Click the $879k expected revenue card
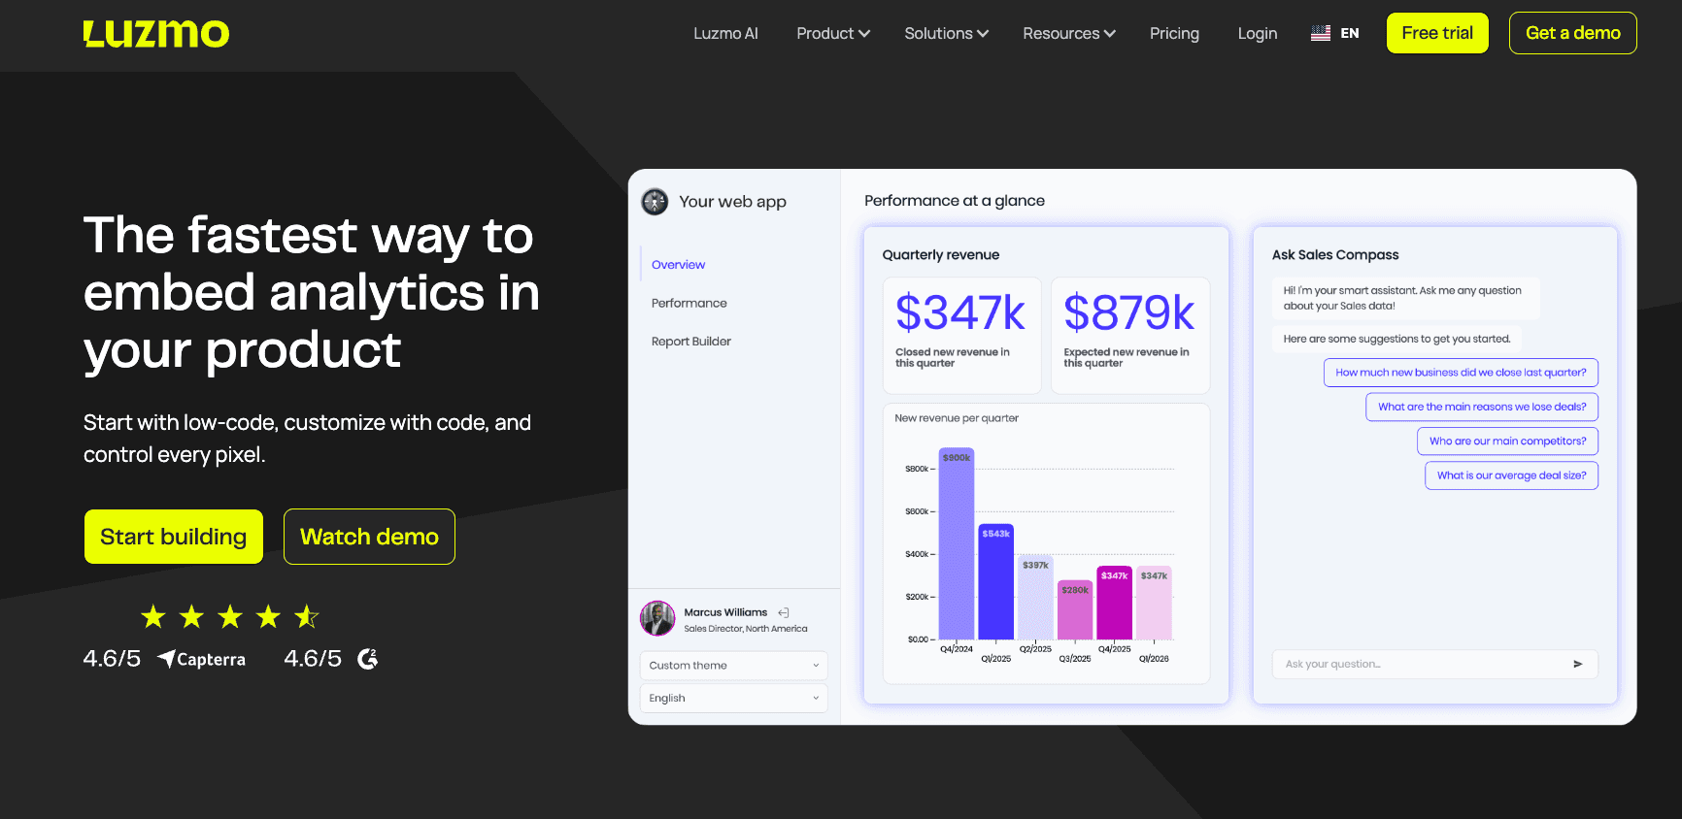 click(1130, 336)
